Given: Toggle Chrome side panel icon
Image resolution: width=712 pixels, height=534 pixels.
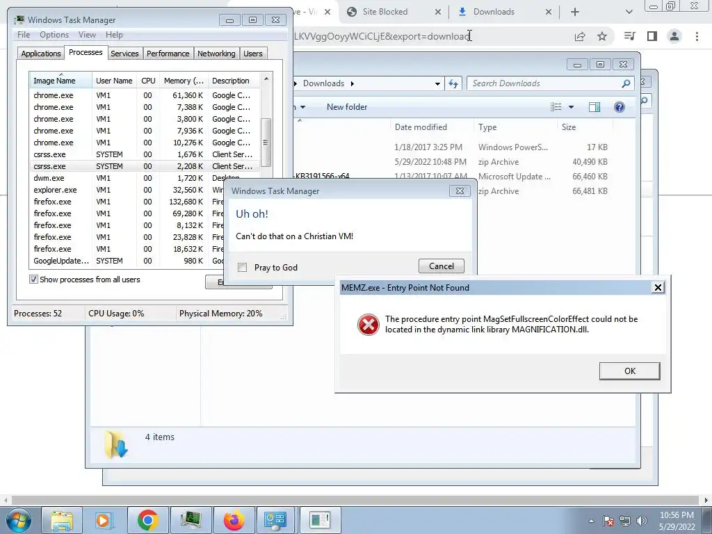Looking at the screenshot, I should point(652,36).
